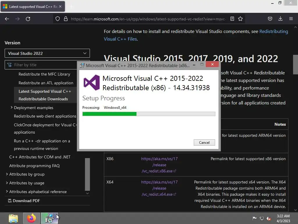
Task: Toggle reader view icon in address bar
Action: tap(232, 19)
